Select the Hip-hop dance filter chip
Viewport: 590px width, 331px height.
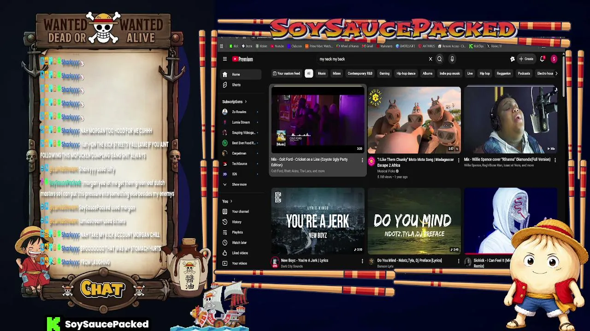(406, 74)
